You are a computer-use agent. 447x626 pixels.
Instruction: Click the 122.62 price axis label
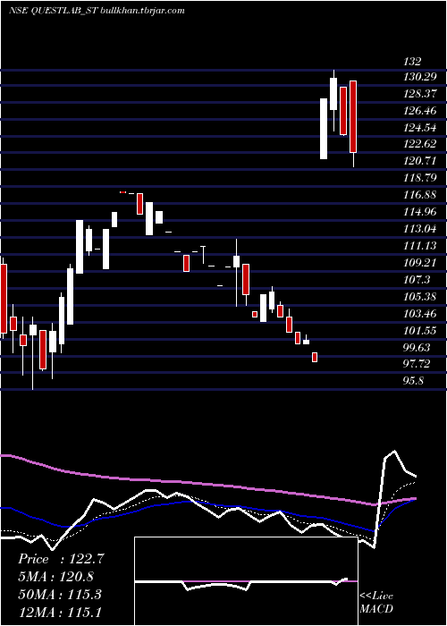420,144
